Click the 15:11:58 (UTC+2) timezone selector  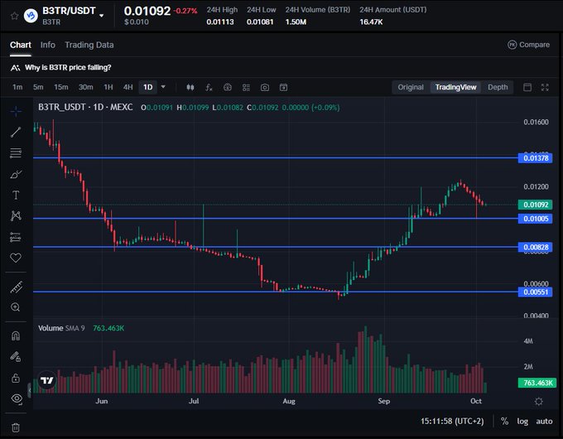(x=452, y=421)
